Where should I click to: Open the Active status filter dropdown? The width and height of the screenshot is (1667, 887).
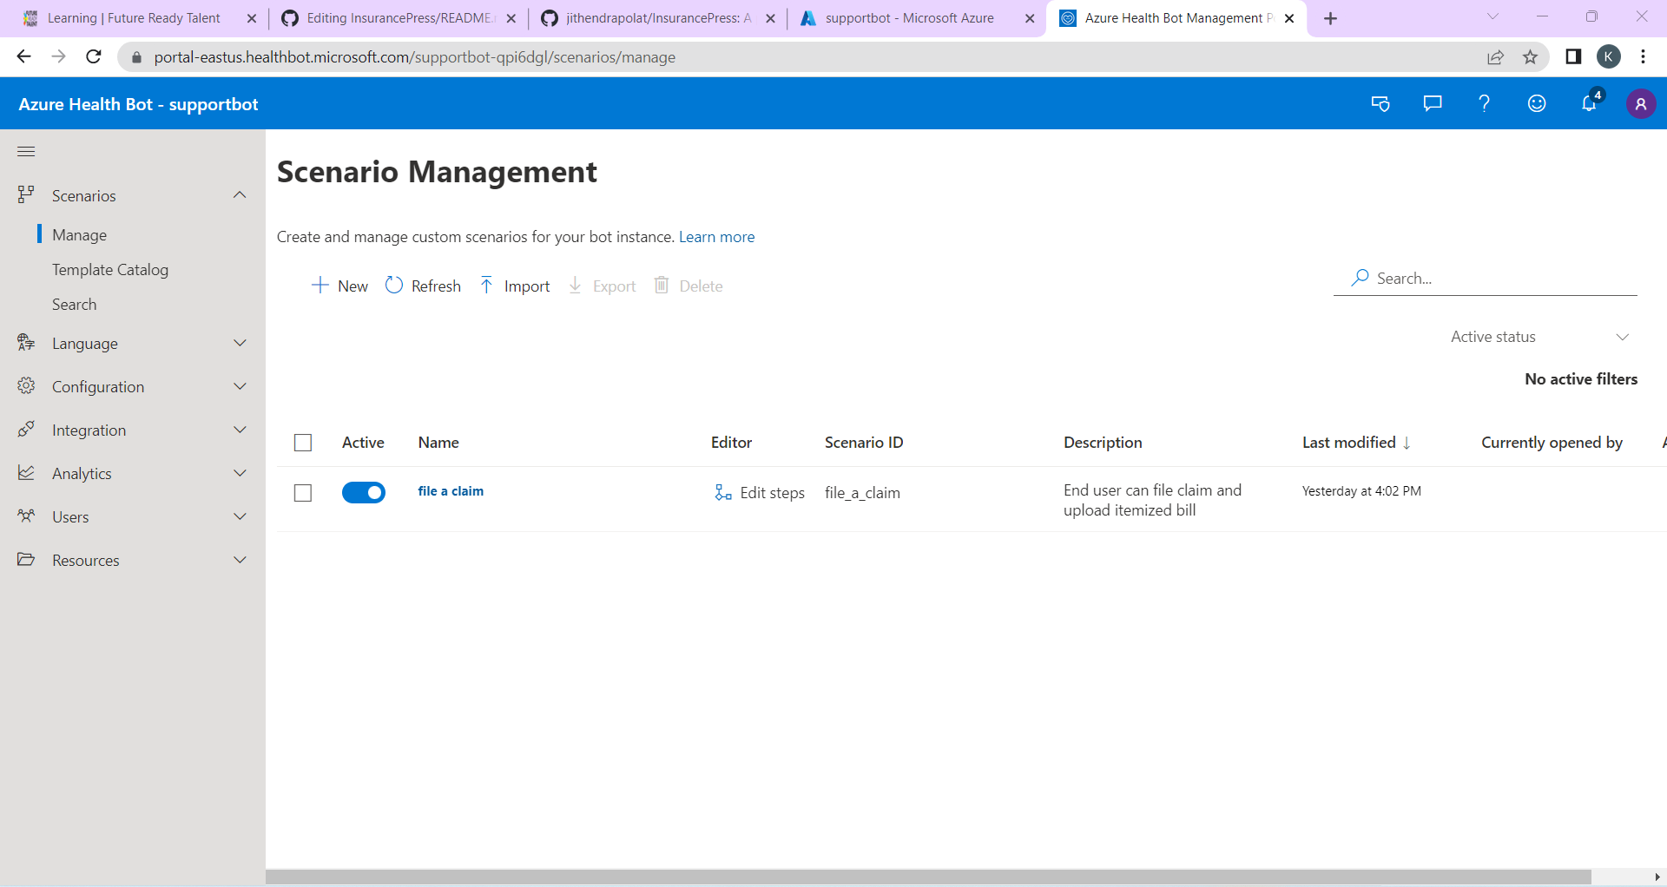tap(1539, 337)
